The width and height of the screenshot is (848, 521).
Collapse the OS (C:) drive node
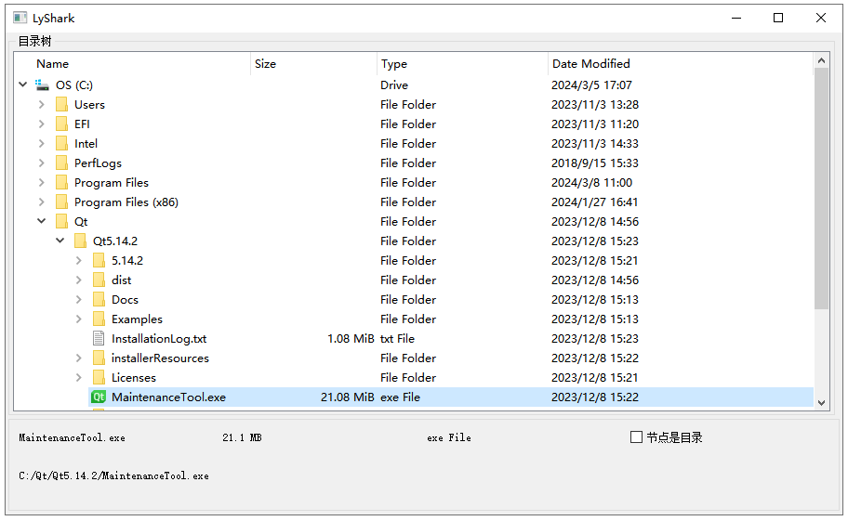(x=22, y=85)
